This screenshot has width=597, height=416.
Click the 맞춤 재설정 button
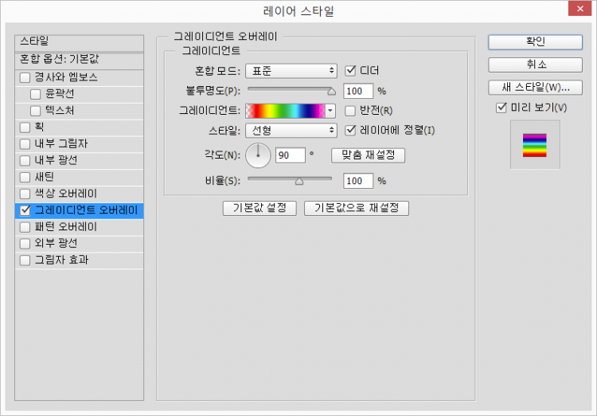368,155
